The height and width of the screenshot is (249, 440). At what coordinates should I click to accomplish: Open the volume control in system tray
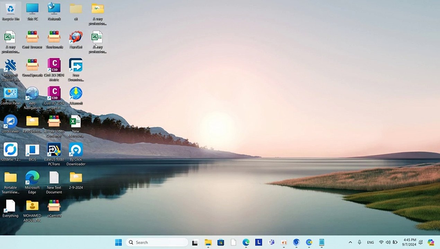point(388,242)
